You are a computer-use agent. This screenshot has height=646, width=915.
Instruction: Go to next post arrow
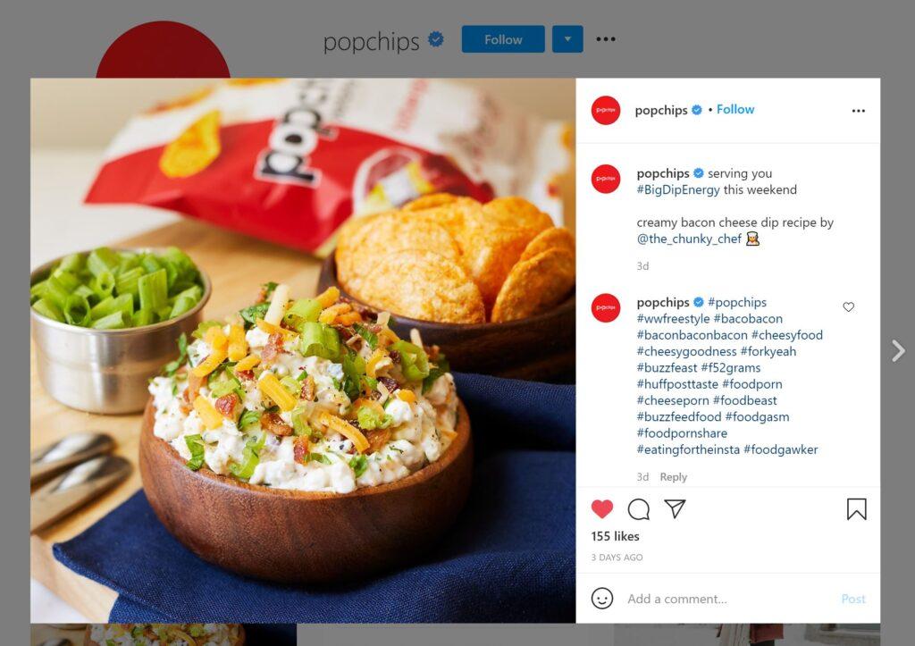(x=898, y=351)
